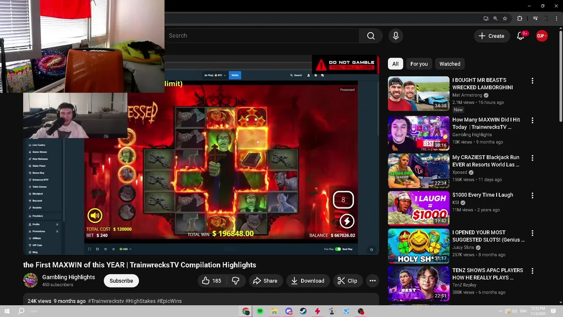Subscribe to Gambling Highlights channel
This screenshot has height=317, width=563.
(x=121, y=281)
